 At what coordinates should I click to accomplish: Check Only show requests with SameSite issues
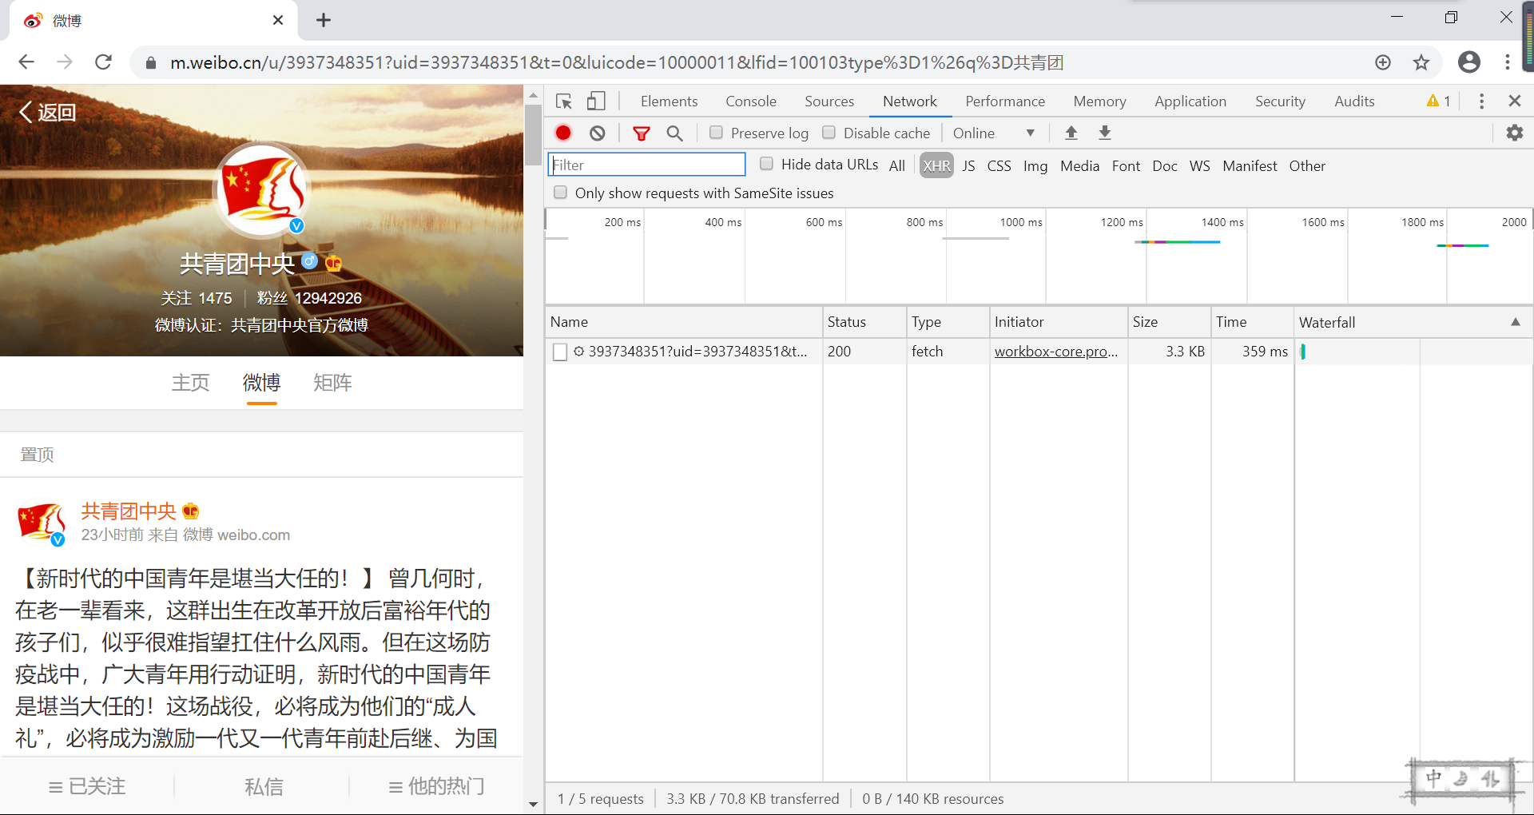(561, 193)
